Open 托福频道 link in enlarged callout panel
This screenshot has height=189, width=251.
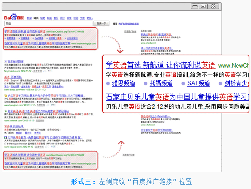click(x=161, y=83)
